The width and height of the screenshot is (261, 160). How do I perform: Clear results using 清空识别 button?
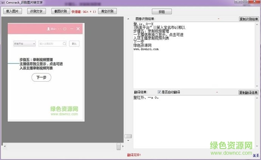pyautogui.click(x=108, y=11)
